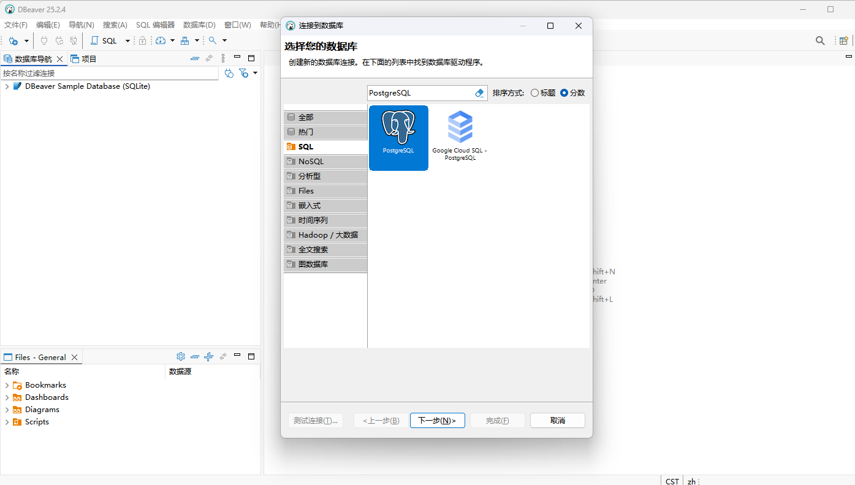The width and height of the screenshot is (855, 485).
Task: Select the 分数 sort radio button
Action: coord(572,93)
